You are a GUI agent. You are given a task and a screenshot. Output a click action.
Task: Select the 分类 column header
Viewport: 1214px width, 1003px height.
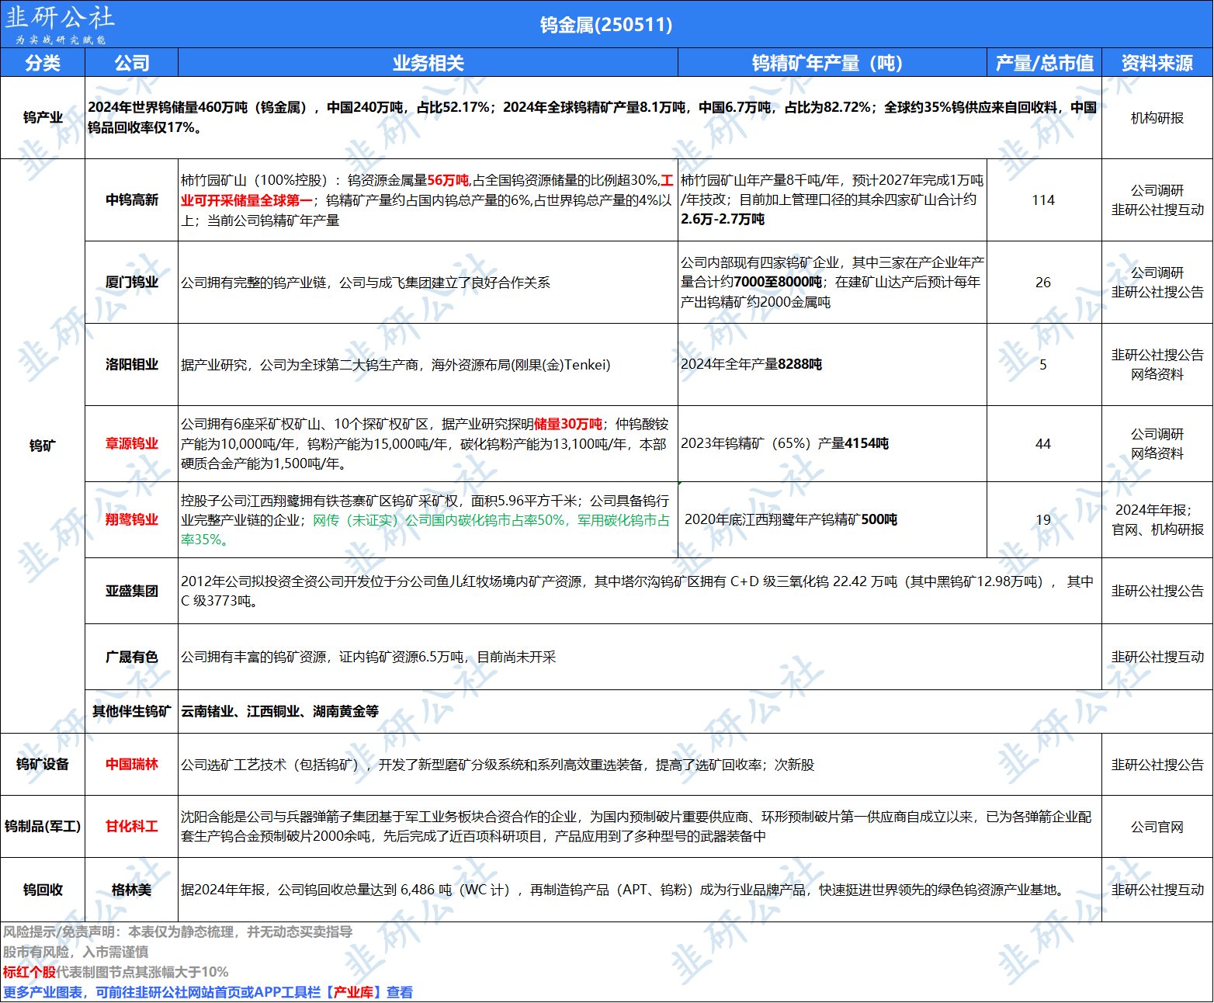tap(43, 63)
